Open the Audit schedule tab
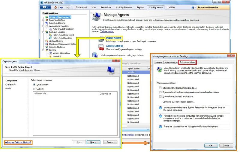 171,63
